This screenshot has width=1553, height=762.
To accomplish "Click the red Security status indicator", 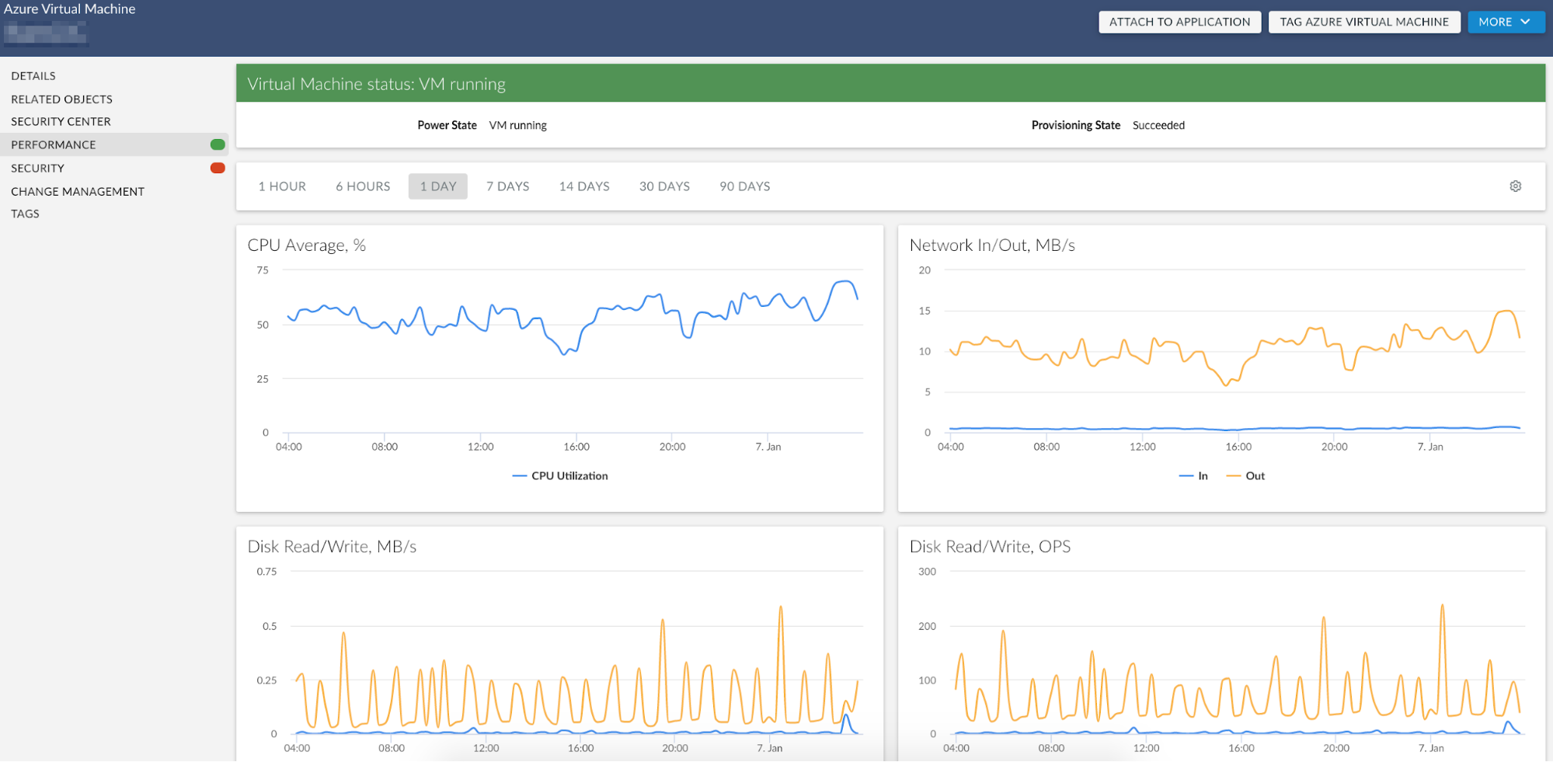I will 218,168.
